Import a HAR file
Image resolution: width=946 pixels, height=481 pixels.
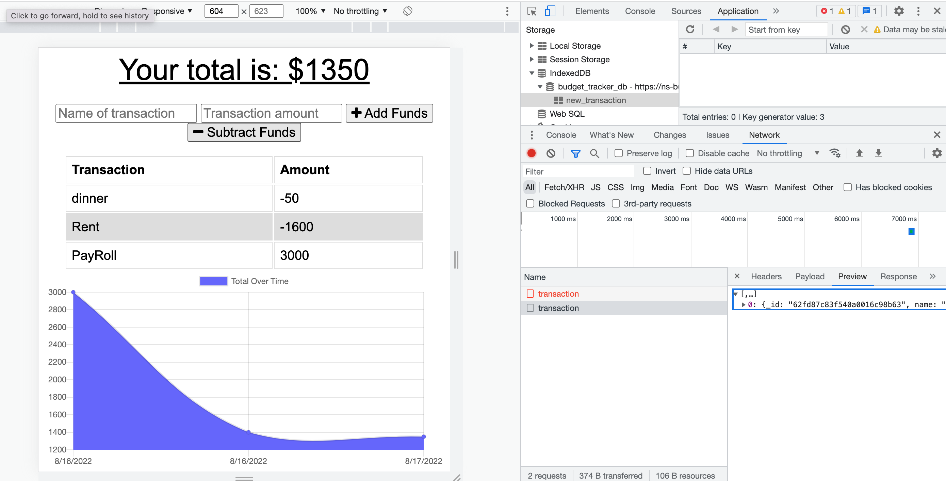(859, 153)
